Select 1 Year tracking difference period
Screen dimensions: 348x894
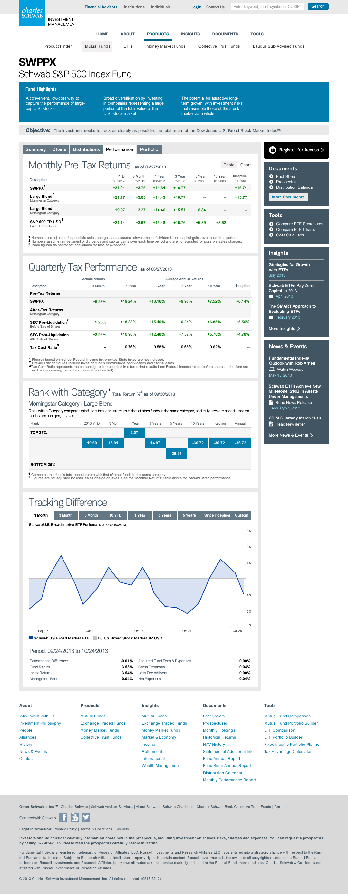pos(140,515)
